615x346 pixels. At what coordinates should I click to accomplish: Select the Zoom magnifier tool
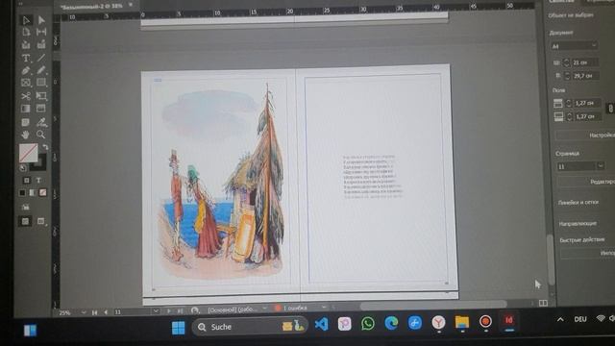pos(40,135)
